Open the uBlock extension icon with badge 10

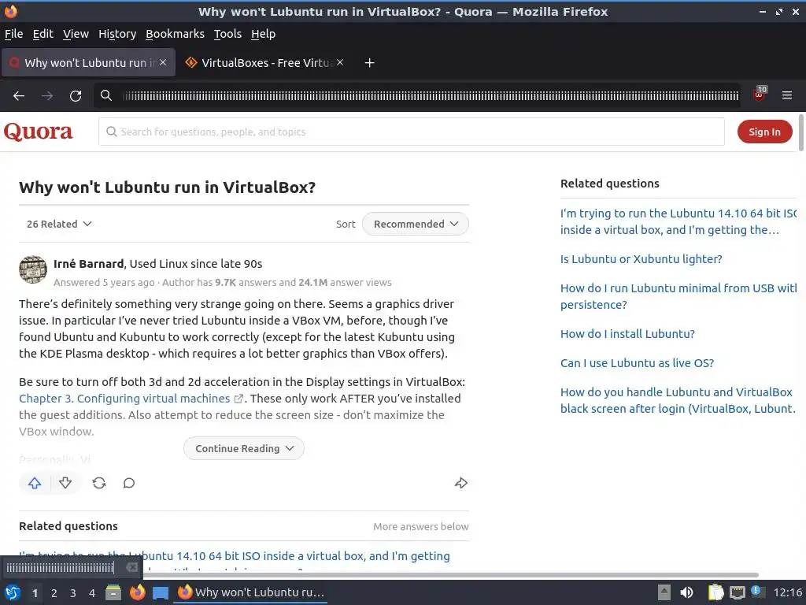coord(760,95)
